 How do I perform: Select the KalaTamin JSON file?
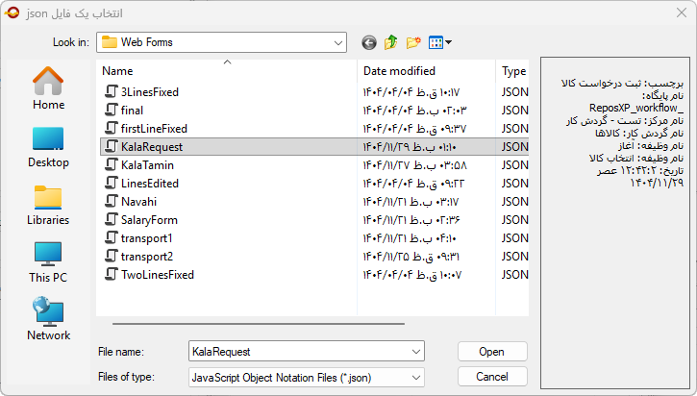147,165
